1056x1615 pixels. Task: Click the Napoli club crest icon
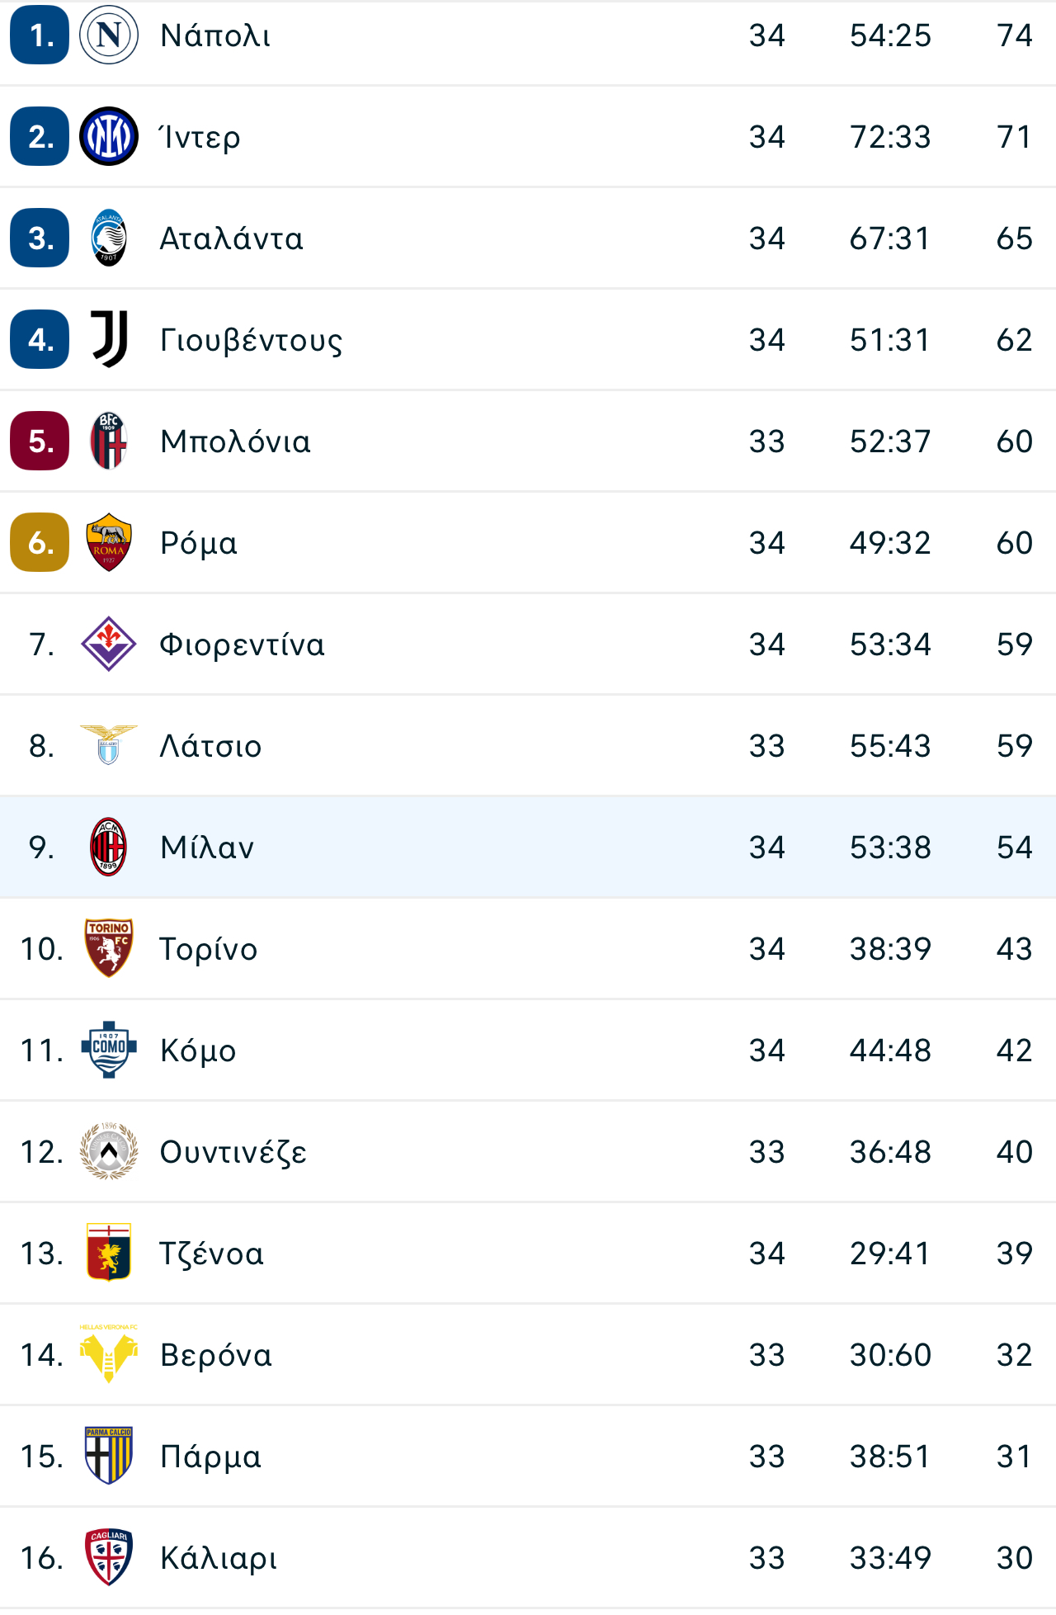pyautogui.click(x=109, y=35)
